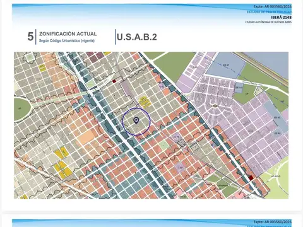Click the section number '5'
Viewport: 303px width, 227px height.
30,37
